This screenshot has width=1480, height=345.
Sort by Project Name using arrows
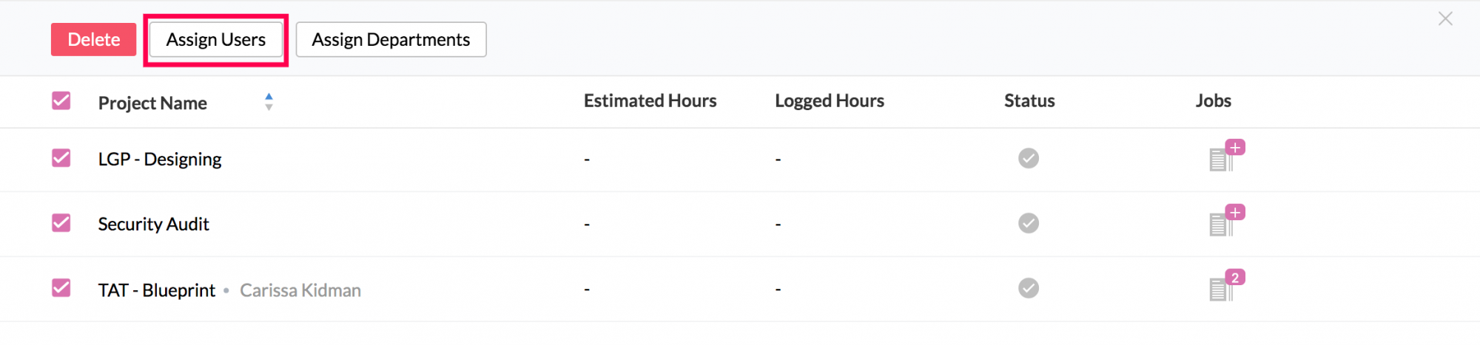(269, 102)
